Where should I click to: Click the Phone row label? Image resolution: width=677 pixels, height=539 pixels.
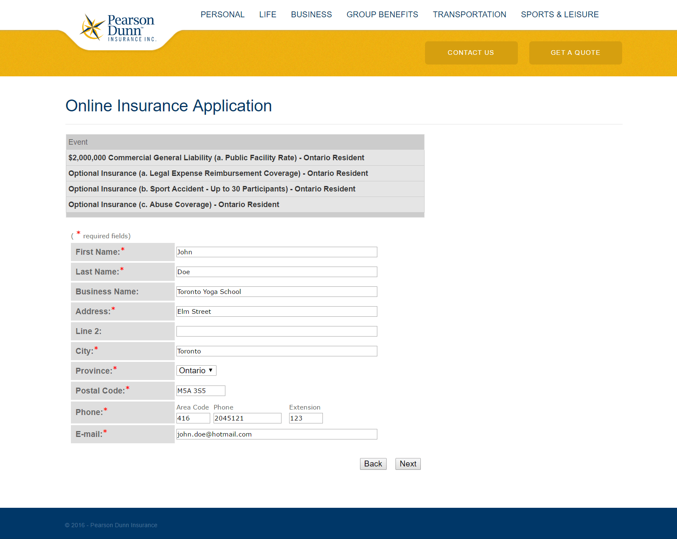point(89,412)
